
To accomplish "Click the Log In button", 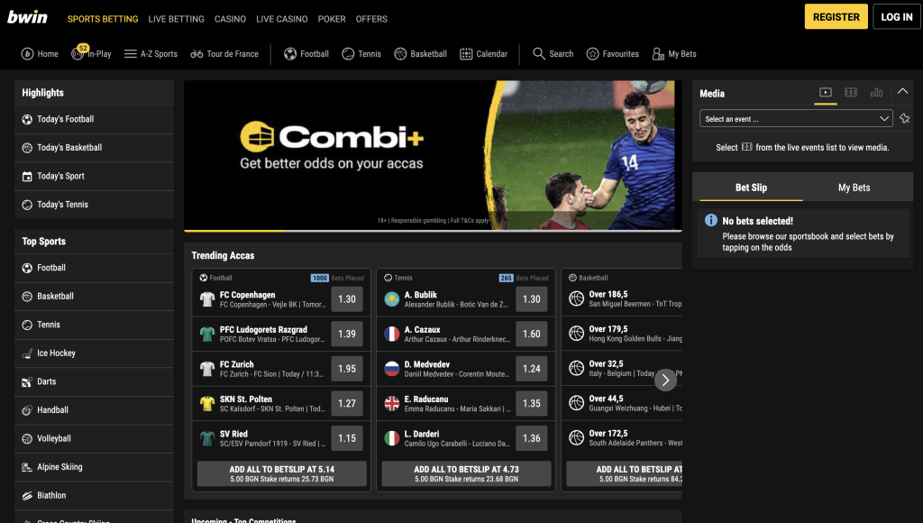I will point(897,17).
